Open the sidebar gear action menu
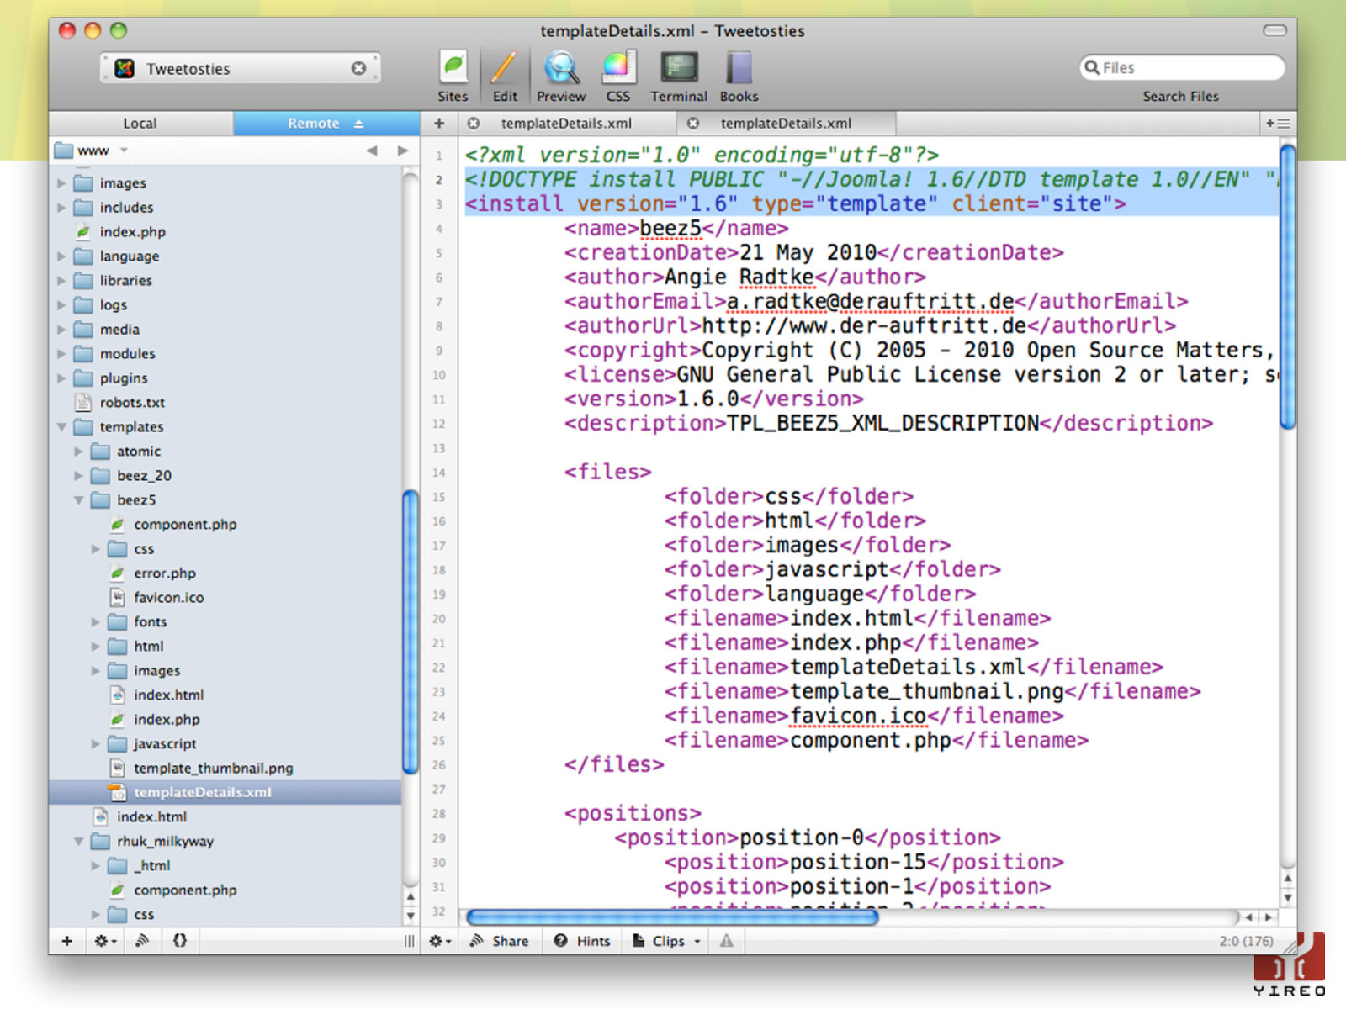 (105, 941)
